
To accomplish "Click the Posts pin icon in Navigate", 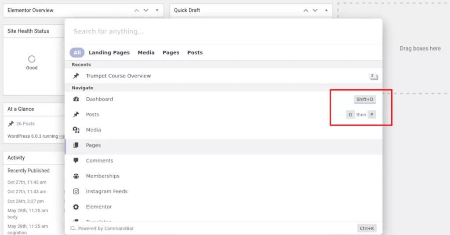I will click(76, 115).
